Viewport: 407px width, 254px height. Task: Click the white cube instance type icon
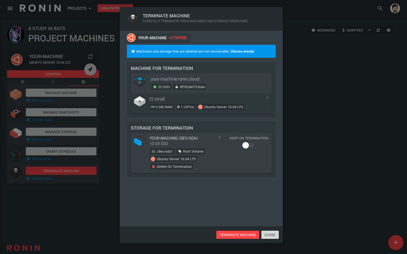(140, 101)
